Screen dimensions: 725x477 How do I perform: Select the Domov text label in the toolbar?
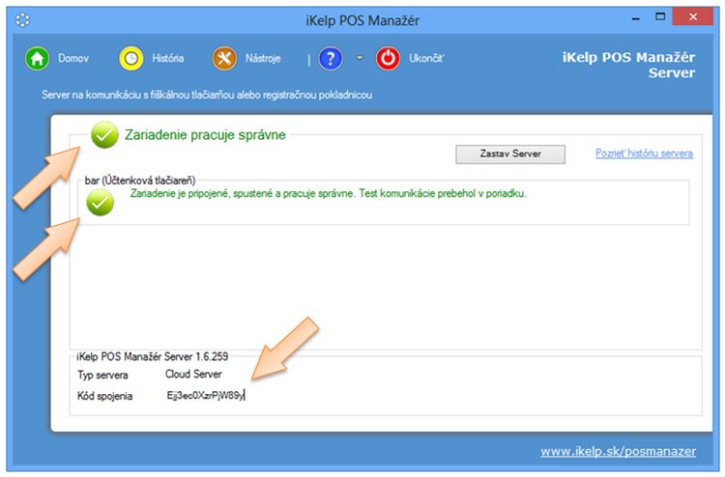pos(73,59)
